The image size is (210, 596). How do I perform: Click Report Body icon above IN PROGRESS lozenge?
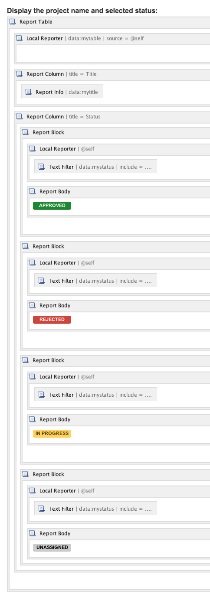pos(33,419)
